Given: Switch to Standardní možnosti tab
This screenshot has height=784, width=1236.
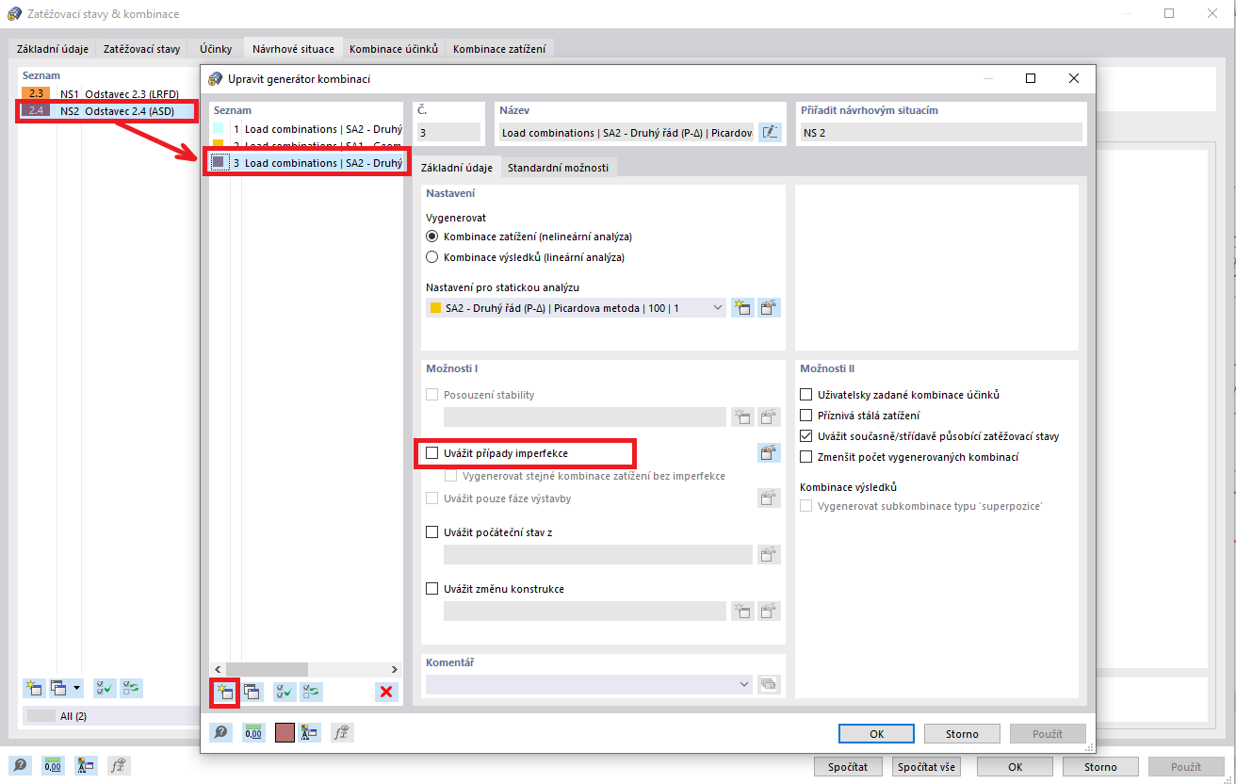Looking at the screenshot, I should (x=560, y=168).
